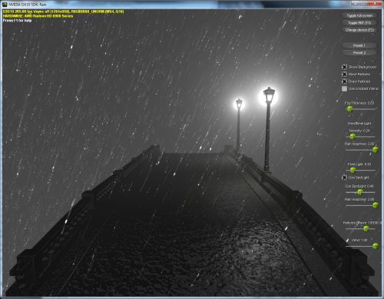The image size is (384, 299).
Task: Click the Fog Thickness slider track
Action: pos(360,109)
